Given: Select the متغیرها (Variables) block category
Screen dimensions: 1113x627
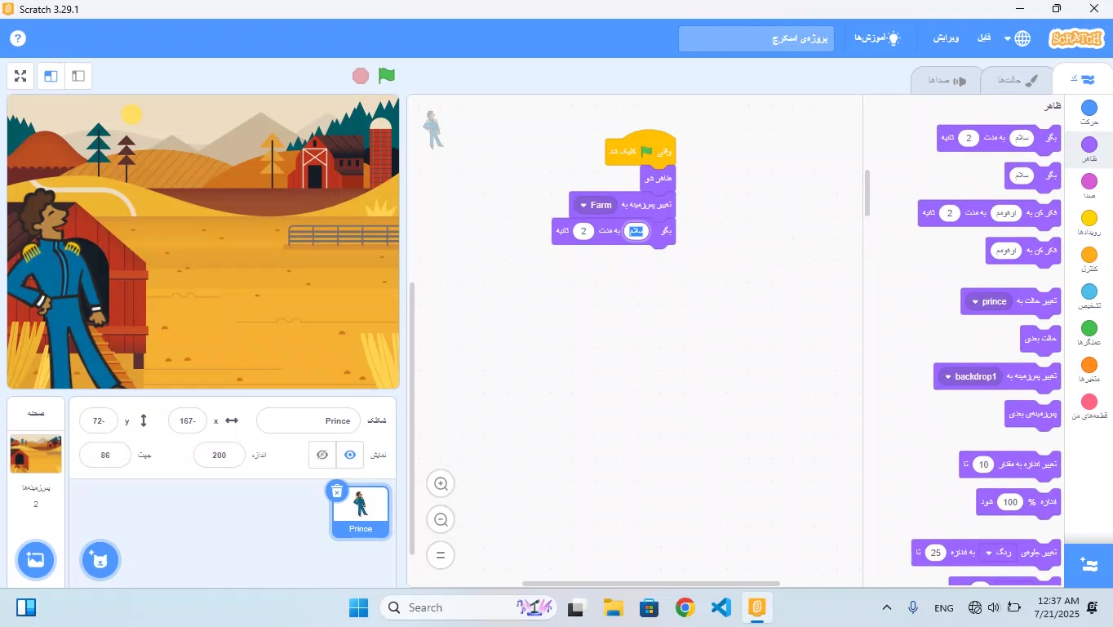Looking at the screenshot, I should point(1089,370).
